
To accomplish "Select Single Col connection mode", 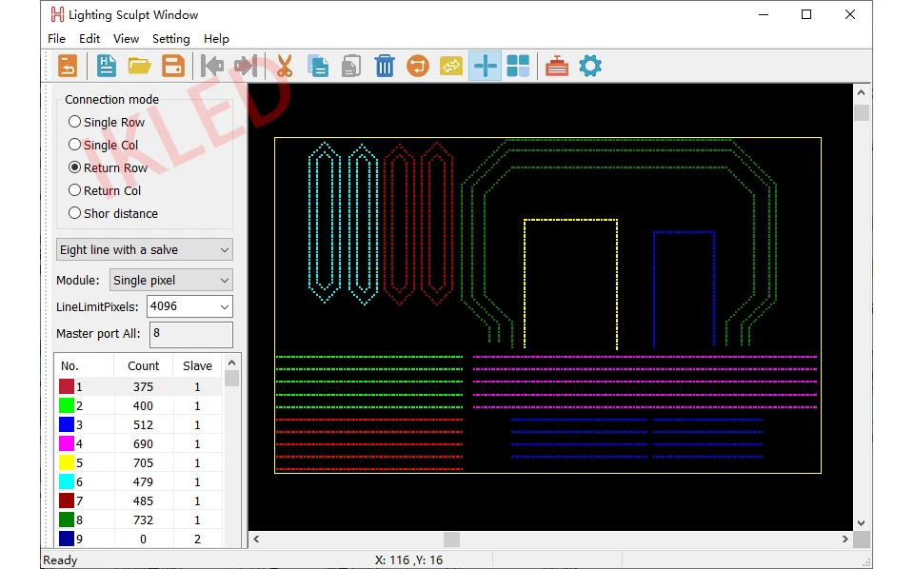I will [x=103, y=145].
